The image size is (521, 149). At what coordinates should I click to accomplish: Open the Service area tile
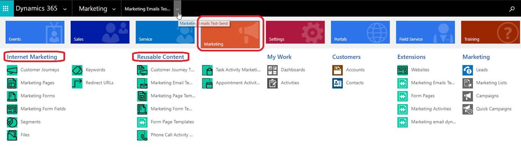point(165,32)
